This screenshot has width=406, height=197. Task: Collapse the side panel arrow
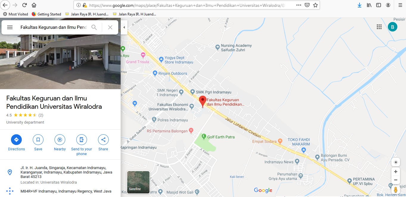[124, 27]
